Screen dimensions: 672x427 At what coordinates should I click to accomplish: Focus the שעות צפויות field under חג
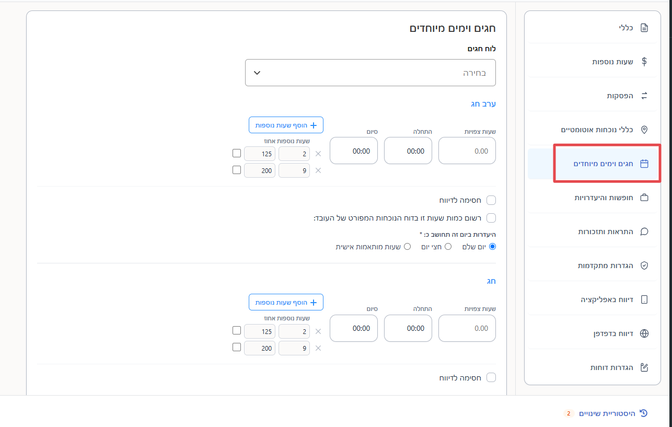pyautogui.click(x=467, y=328)
